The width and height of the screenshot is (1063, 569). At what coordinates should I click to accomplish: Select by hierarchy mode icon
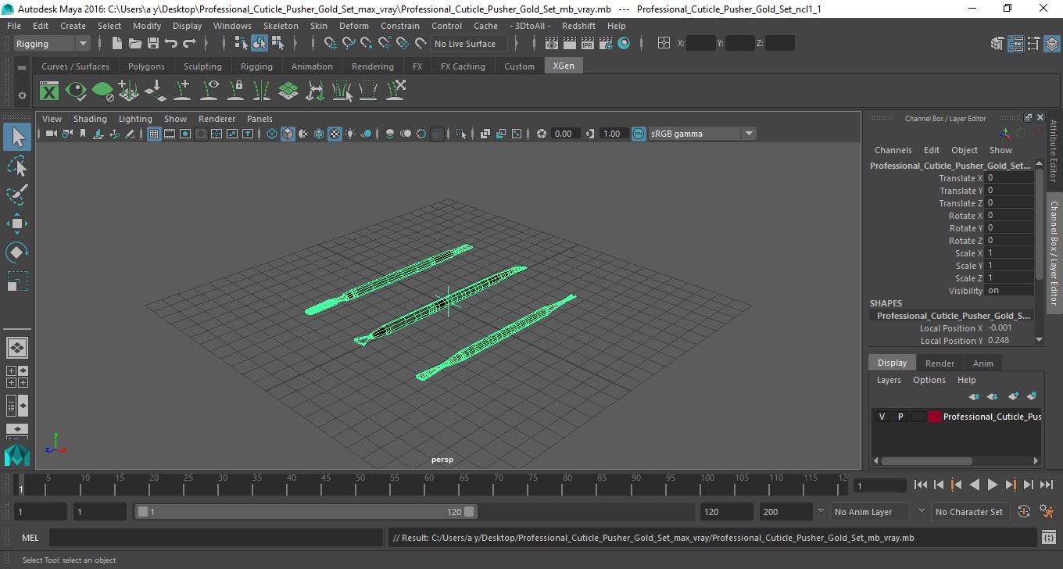click(242, 44)
